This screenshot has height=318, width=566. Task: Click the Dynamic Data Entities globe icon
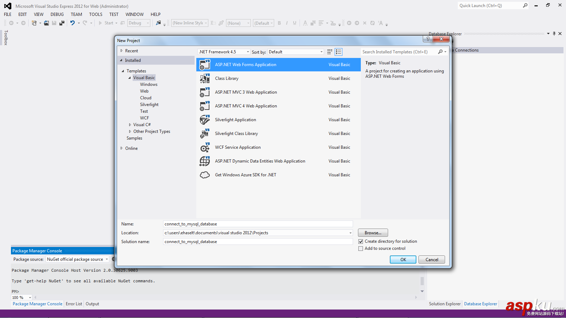point(205,161)
